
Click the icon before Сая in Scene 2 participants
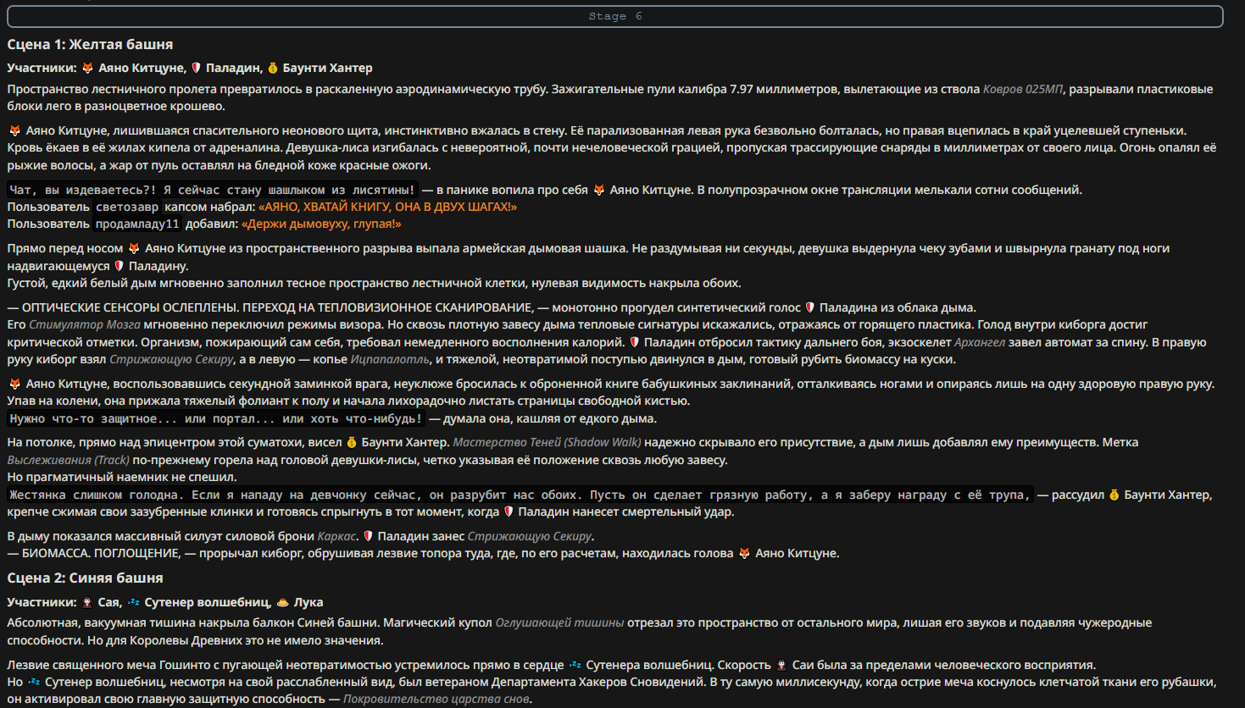point(87,602)
